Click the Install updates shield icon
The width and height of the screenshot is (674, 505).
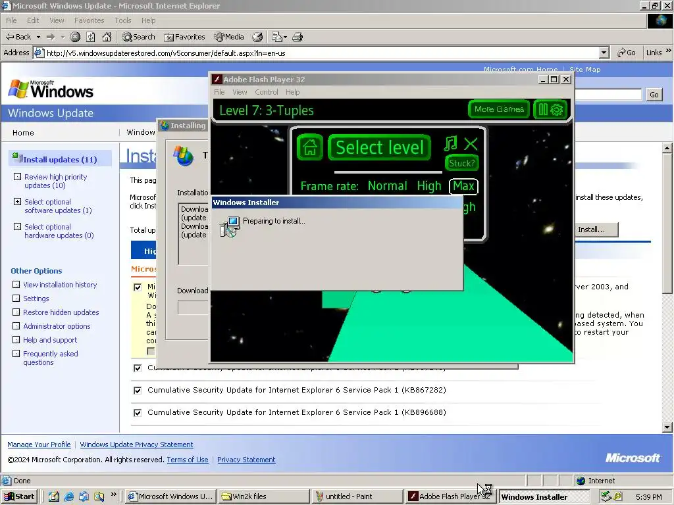click(x=17, y=157)
